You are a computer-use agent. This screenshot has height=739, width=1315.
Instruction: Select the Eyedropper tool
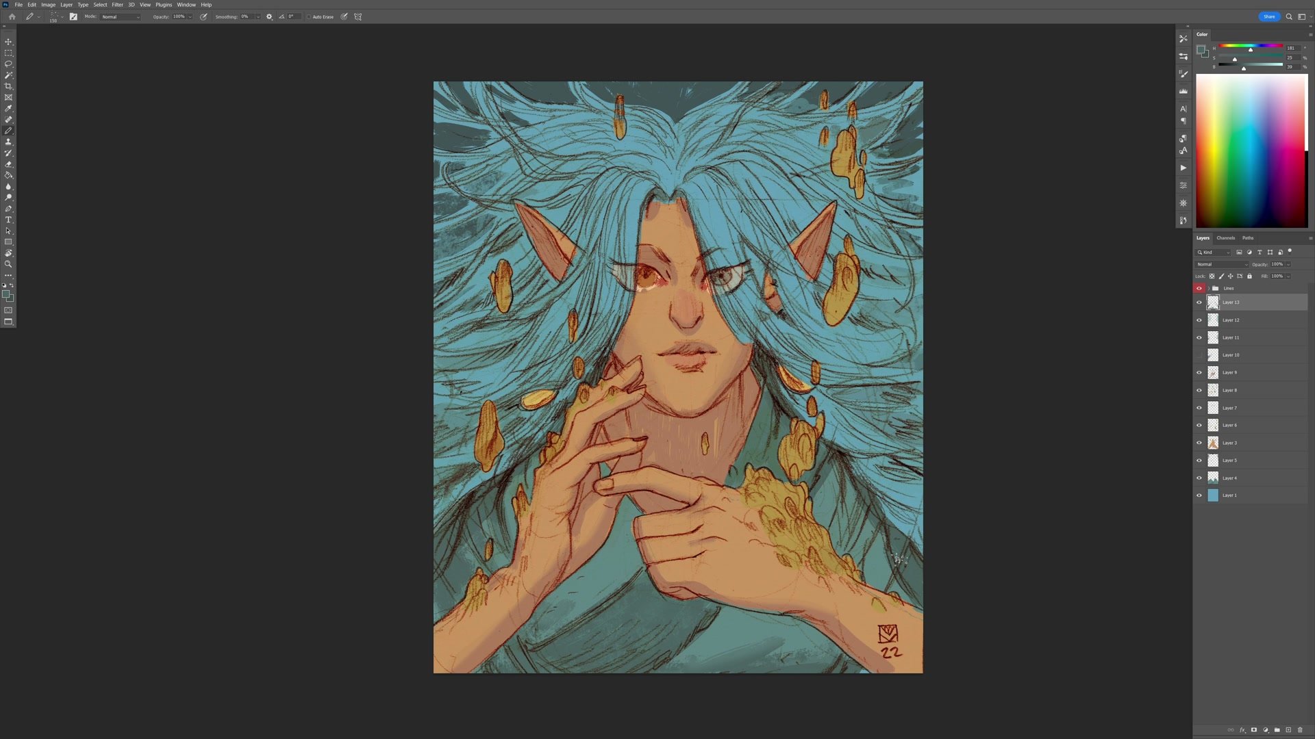click(x=8, y=108)
